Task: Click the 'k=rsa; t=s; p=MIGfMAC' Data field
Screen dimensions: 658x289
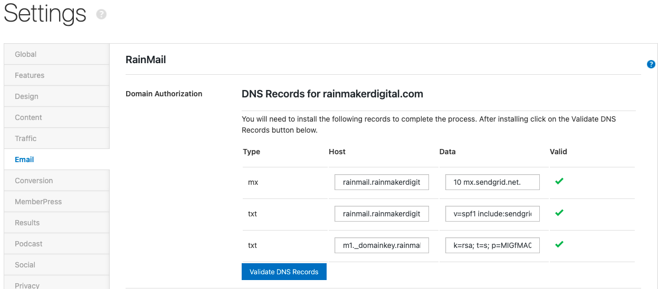Action: (x=492, y=245)
